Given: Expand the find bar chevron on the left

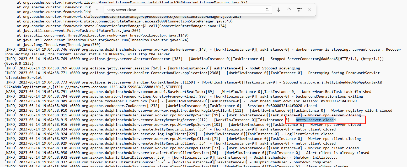Looking at the screenshot, I should pos(97,9).
